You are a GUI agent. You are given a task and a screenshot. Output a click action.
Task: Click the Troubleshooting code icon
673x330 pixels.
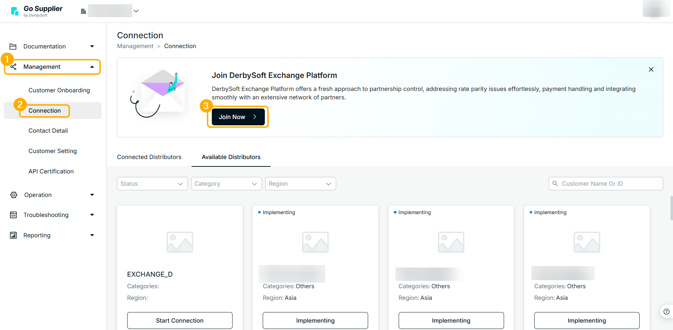pyautogui.click(x=13, y=215)
